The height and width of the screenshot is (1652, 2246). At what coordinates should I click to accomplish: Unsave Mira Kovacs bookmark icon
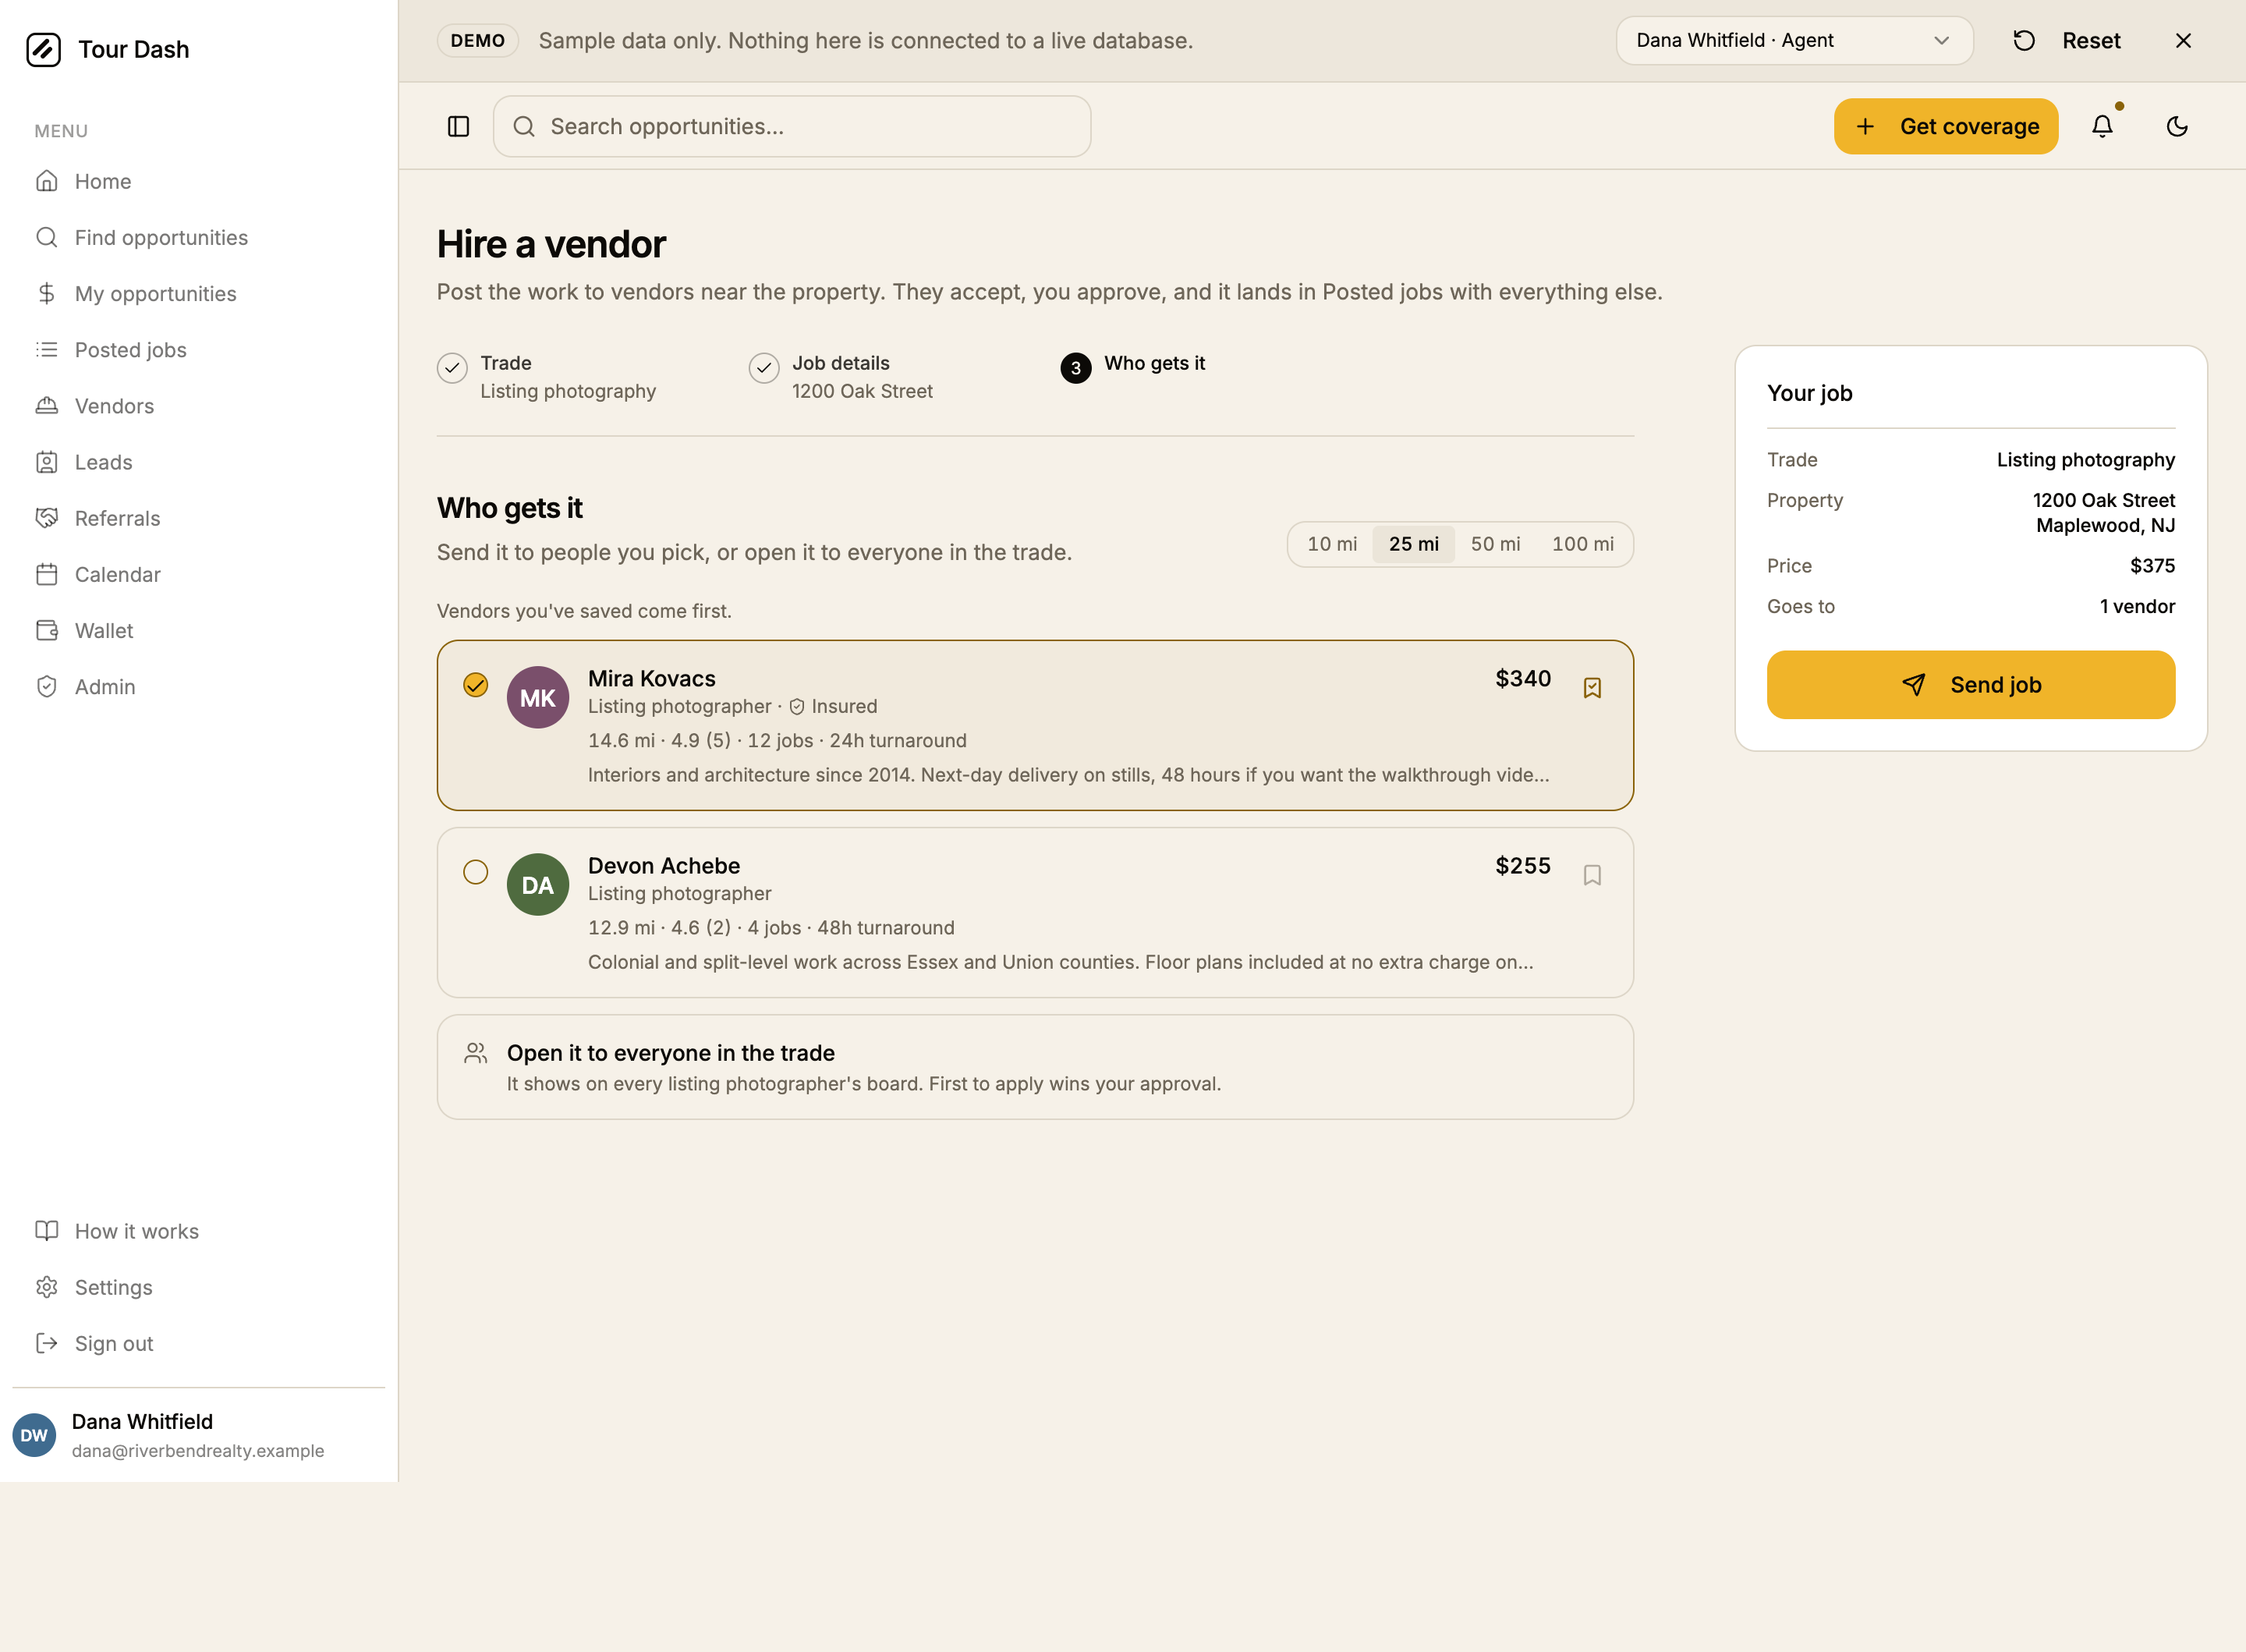coord(1592,688)
